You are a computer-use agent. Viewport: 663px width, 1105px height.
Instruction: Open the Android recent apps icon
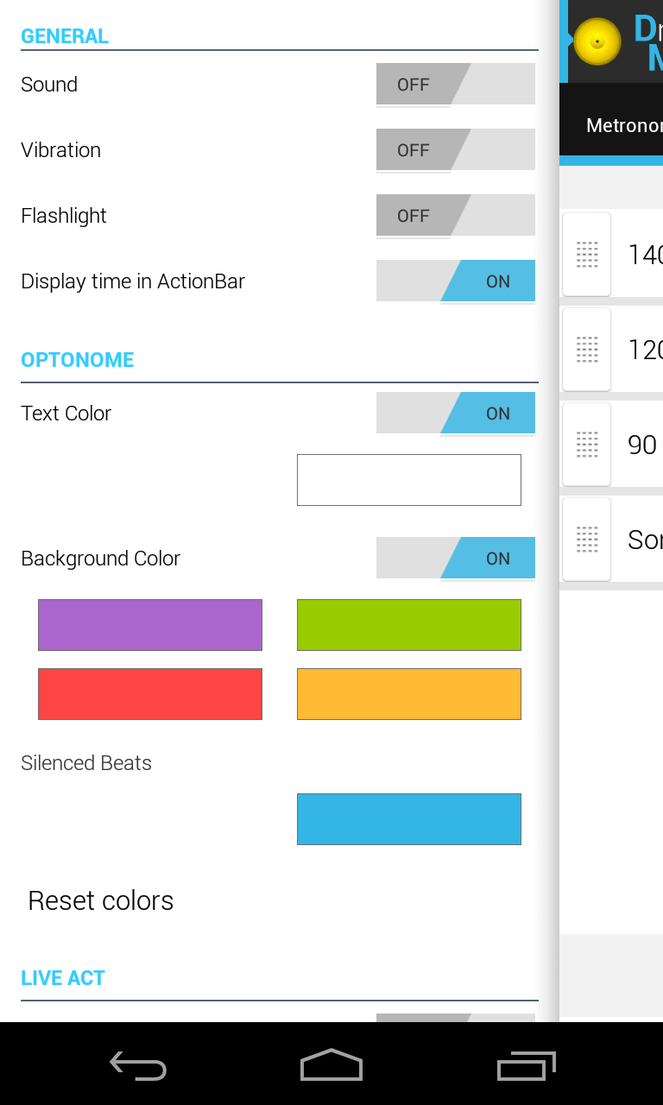(526, 1066)
